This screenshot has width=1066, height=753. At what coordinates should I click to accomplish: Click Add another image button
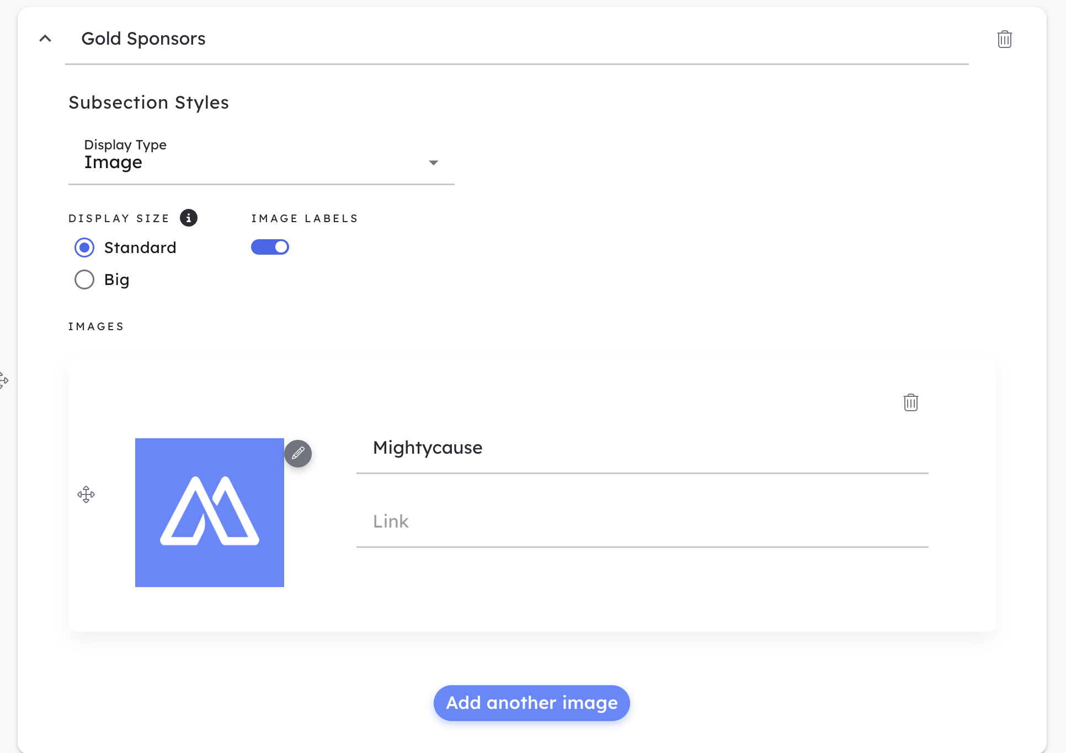pyautogui.click(x=531, y=703)
